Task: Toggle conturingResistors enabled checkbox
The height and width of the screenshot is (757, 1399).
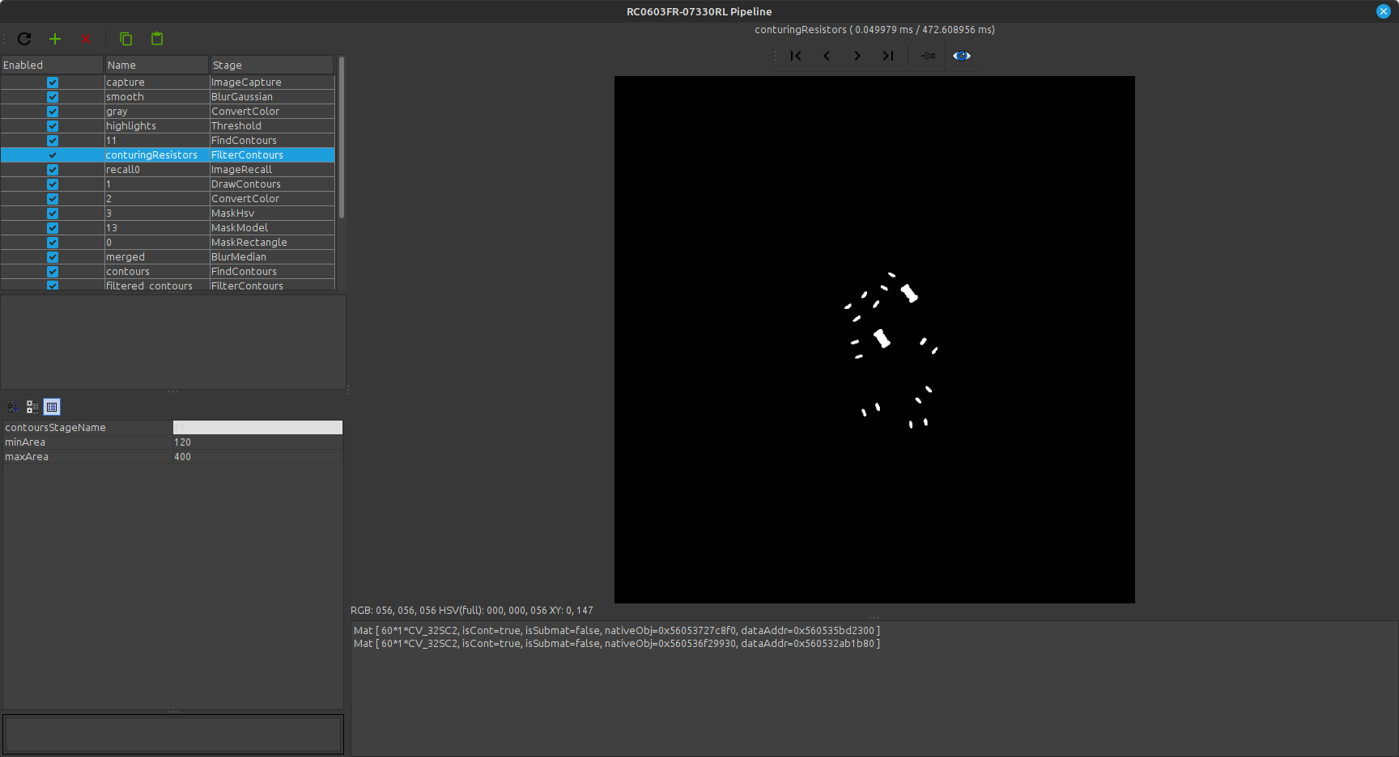Action: click(x=53, y=155)
